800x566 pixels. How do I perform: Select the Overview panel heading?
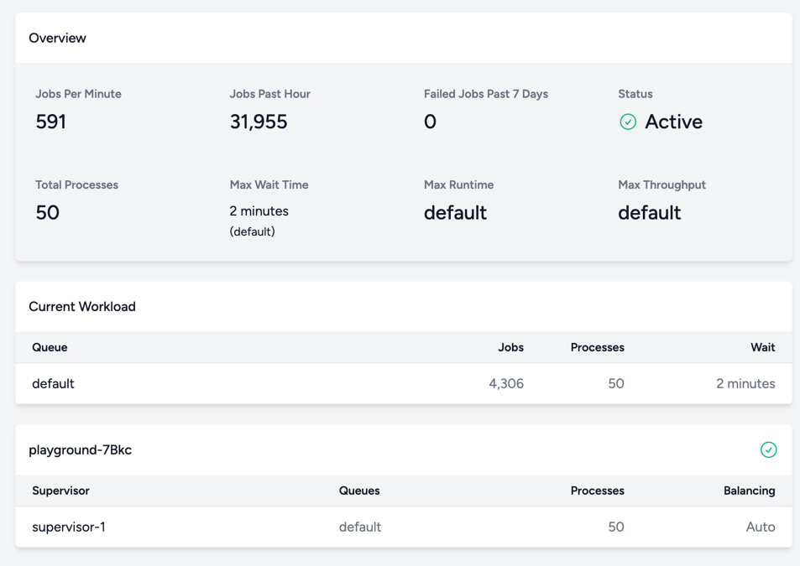pos(58,39)
